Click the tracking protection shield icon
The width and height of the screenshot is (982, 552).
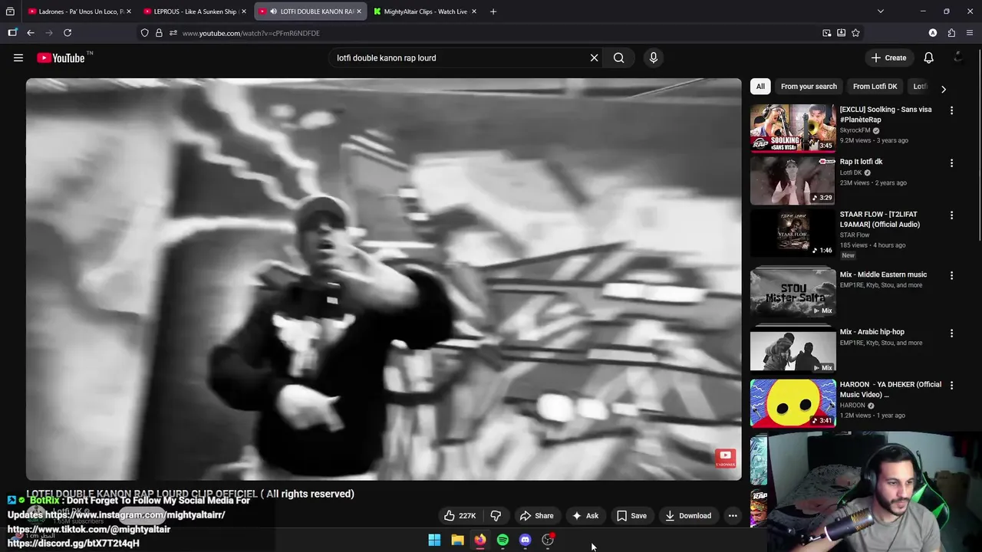click(x=144, y=33)
